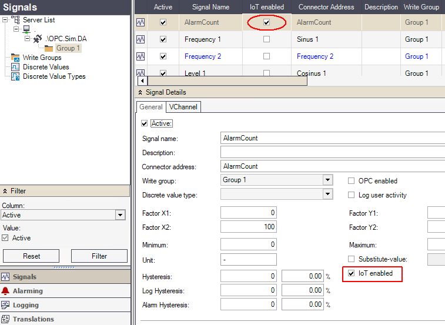This screenshot has width=445, height=325.
Task: Click the horizontal scrollbar left arrow
Action: pos(142,81)
